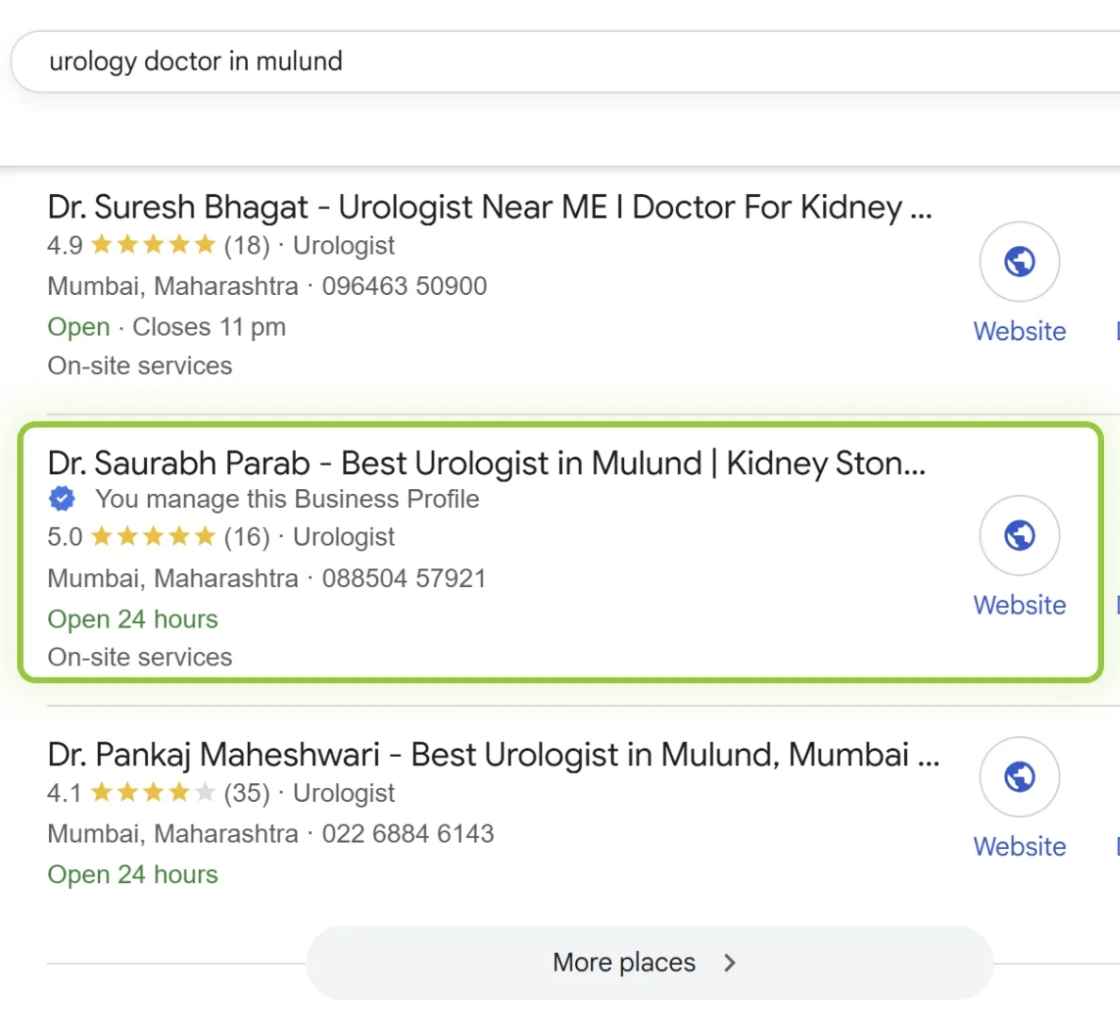The height and width of the screenshot is (1031, 1120).
Task: Open Dr. Pankaj Maheshwari listing title
Action: pyautogui.click(x=493, y=755)
